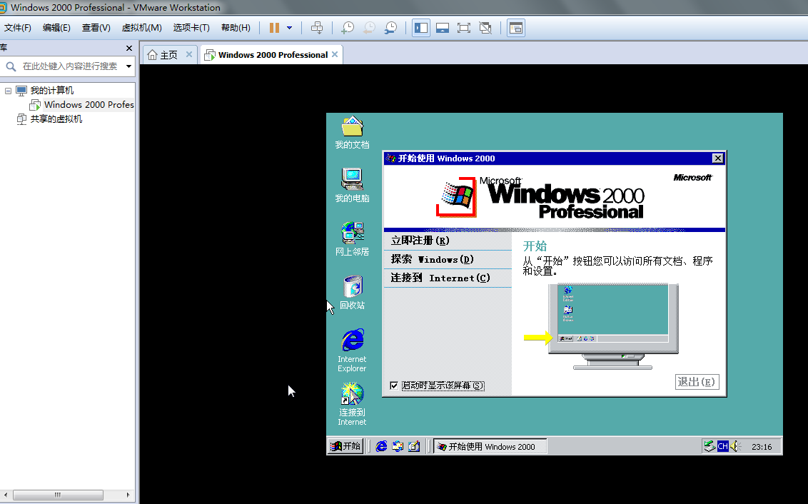Open the 文件(F) menu
Screen dimensions: 808x504
coord(18,28)
